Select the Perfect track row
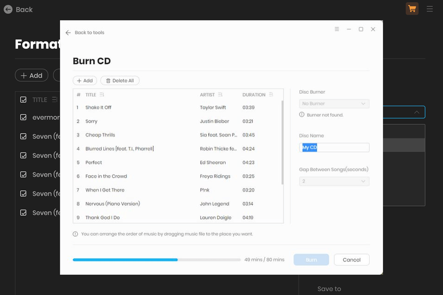Viewport: 443px width, 295px height. tap(178, 163)
